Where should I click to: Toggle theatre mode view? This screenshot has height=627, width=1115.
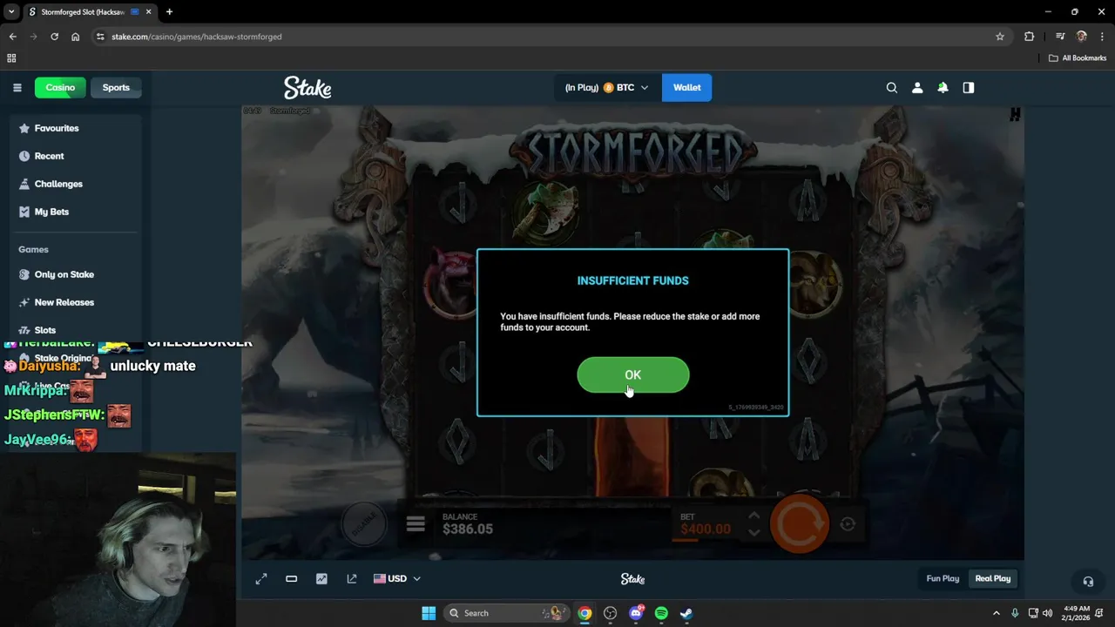(292, 578)
